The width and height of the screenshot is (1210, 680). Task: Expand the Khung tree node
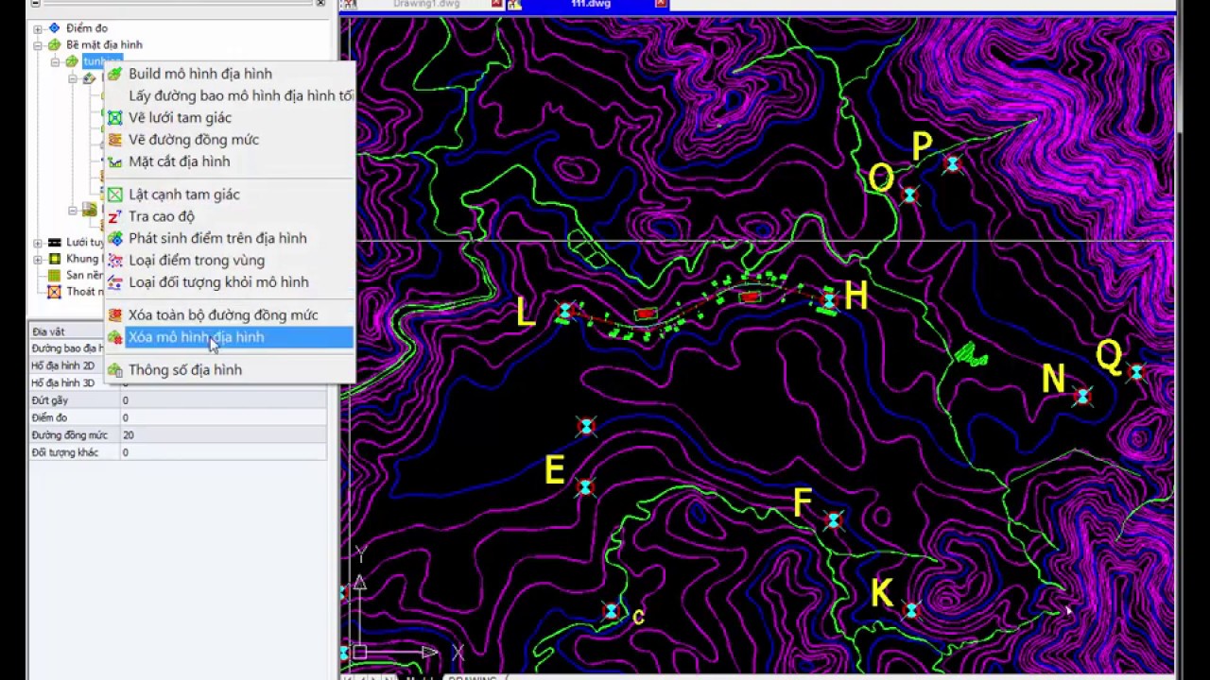coord(38,259)
